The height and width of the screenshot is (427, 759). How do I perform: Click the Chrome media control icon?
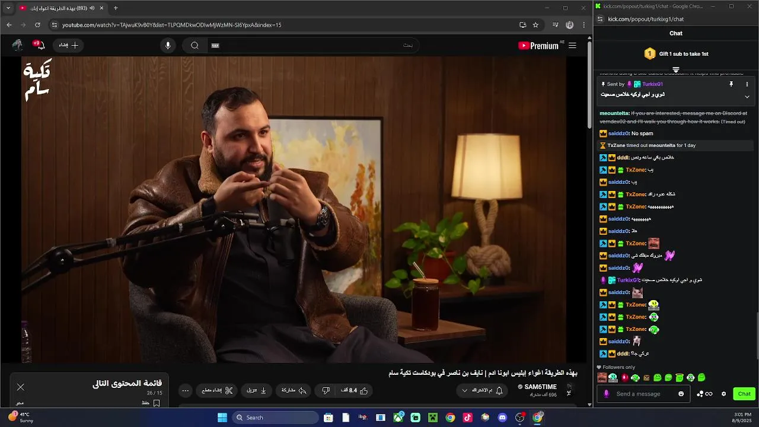coord(555,25)
